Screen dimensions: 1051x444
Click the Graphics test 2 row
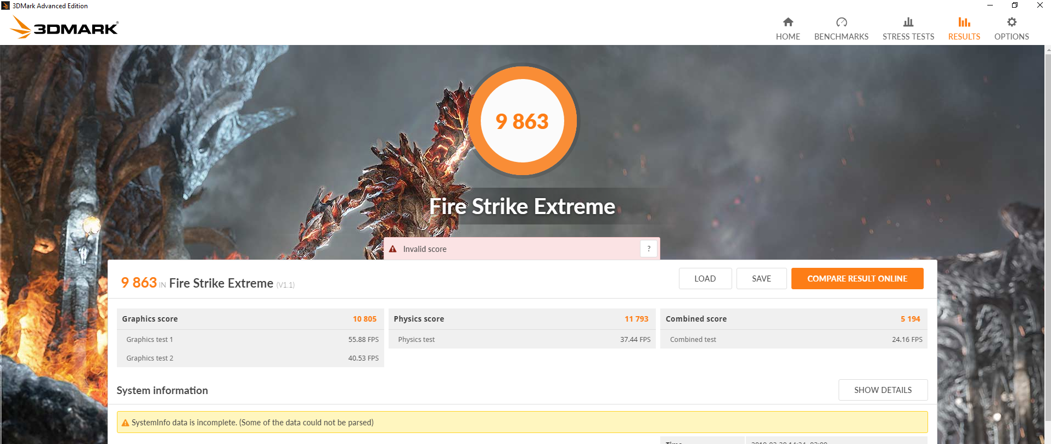(250, 358)
